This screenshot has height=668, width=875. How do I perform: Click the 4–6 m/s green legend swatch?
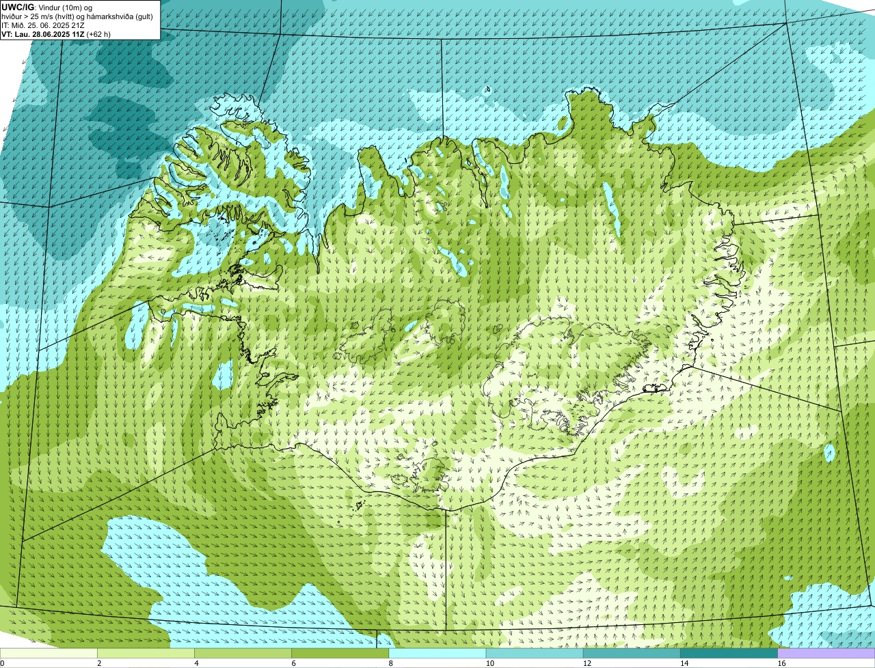tap(243, 653)
